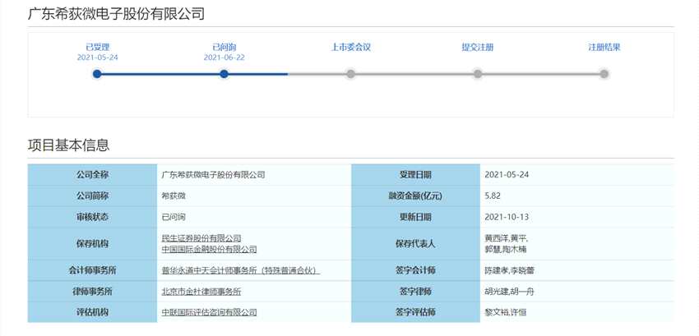This screenshot has width=699, height=336.
Task: Select the 提交注册 stage label
Action: tap(478, 47)
